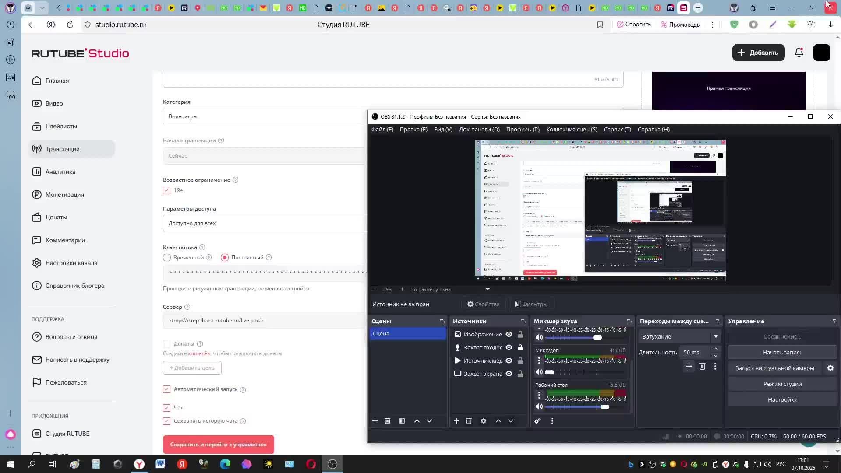Open Аналитика section in the sidebar
841x473 pixels.
60,172
